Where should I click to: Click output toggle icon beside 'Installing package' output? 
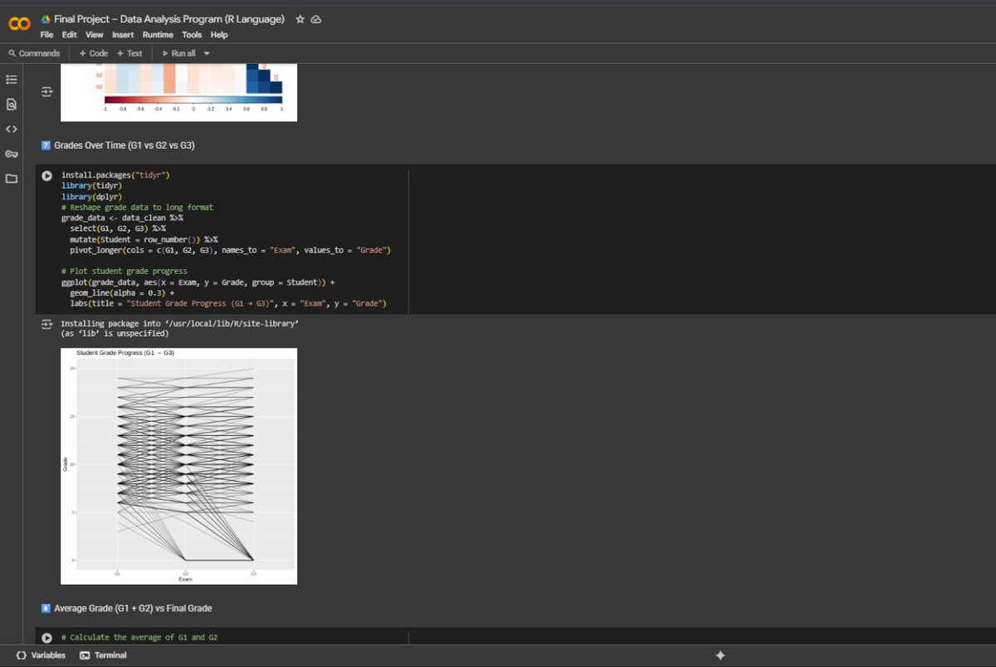coord(46,323)
